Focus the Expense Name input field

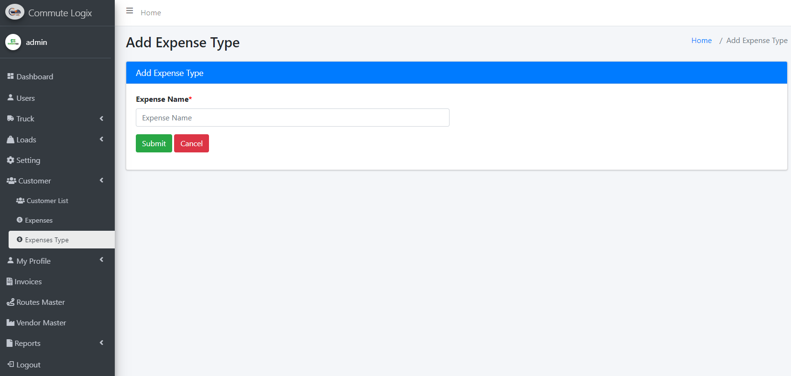pos(292,118)
